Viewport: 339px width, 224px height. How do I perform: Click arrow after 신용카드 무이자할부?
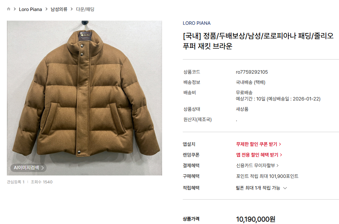click(x=278, y=166)
